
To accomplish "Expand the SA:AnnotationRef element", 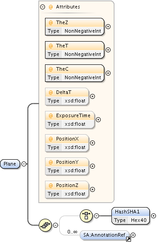I will click(x=133, y=235).
